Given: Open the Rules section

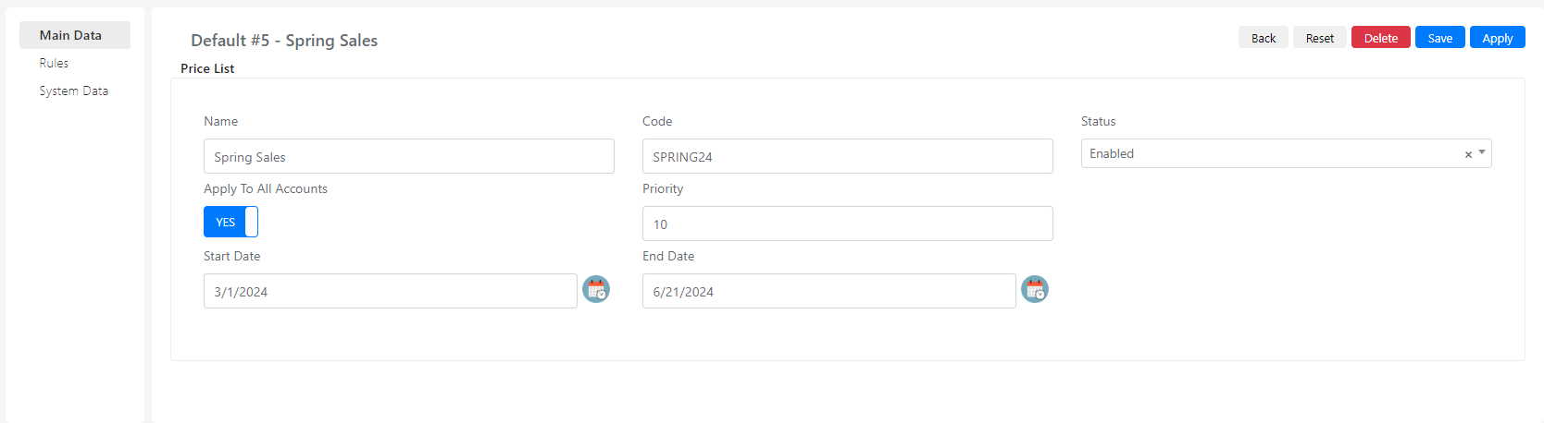Looking at the screenshot, I should coord(54,63).
